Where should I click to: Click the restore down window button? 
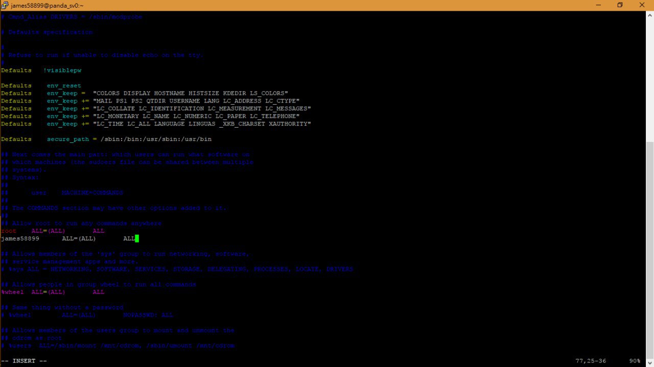(x=620, y=5)
